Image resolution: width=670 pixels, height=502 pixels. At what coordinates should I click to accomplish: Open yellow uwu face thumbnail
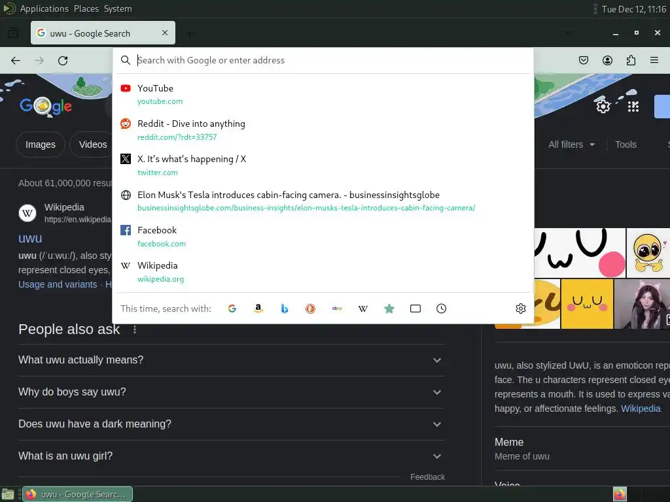[587, 304]
